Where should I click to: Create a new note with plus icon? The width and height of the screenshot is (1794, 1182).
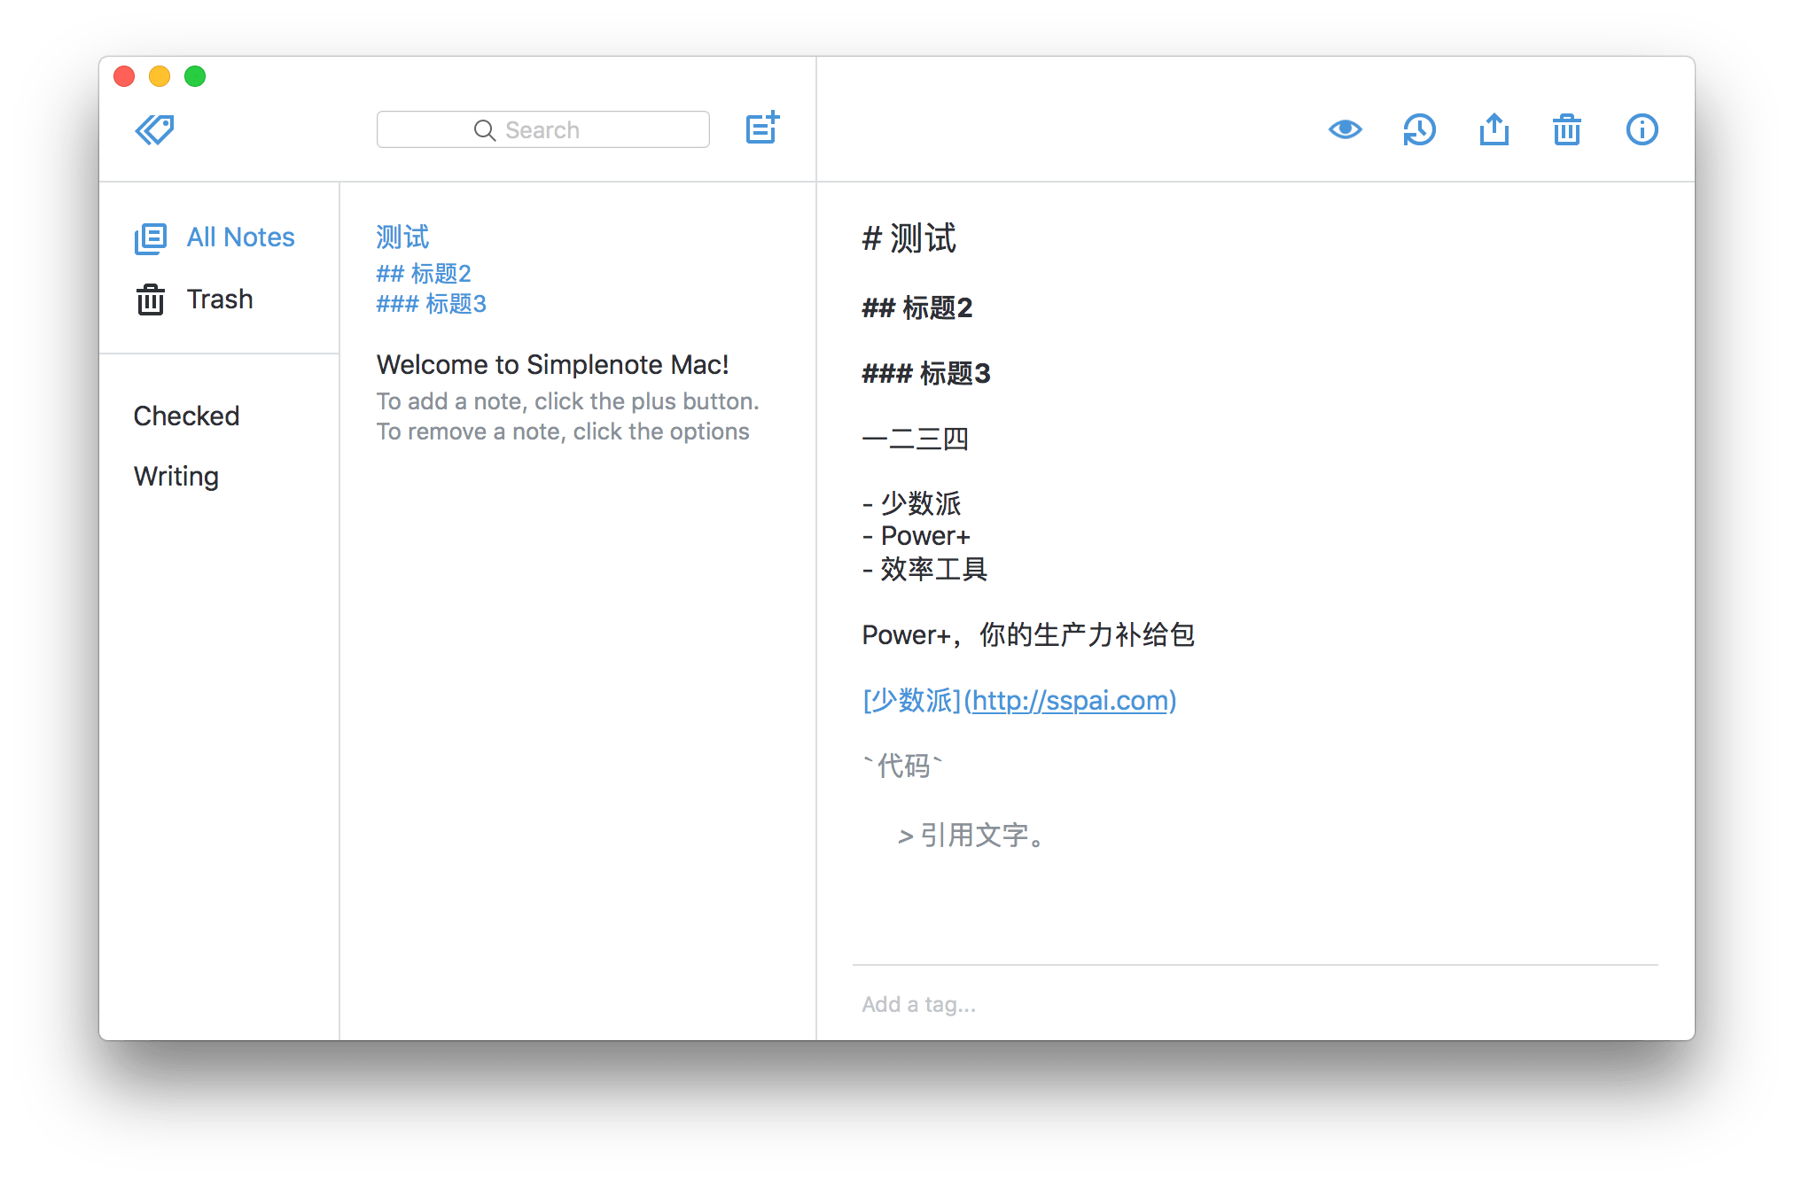761,128
